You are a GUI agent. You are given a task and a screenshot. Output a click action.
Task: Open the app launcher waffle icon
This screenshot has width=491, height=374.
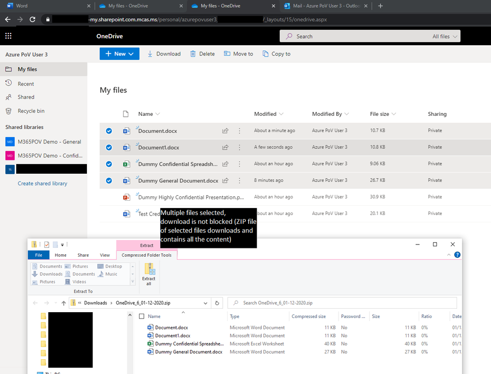8,36
